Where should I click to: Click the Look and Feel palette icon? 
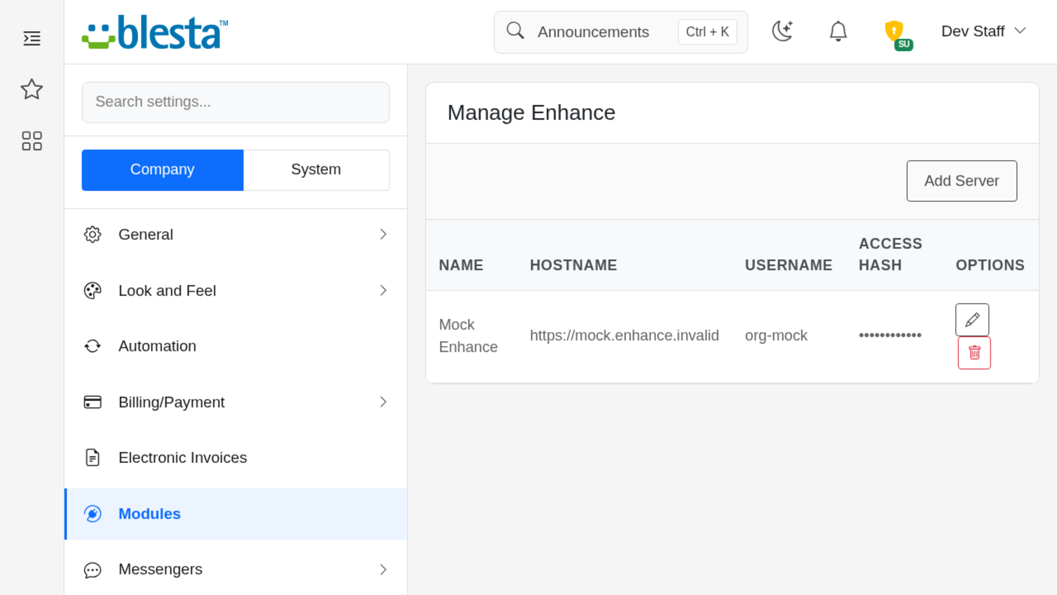pyautogui.click(x=92, y=290)
